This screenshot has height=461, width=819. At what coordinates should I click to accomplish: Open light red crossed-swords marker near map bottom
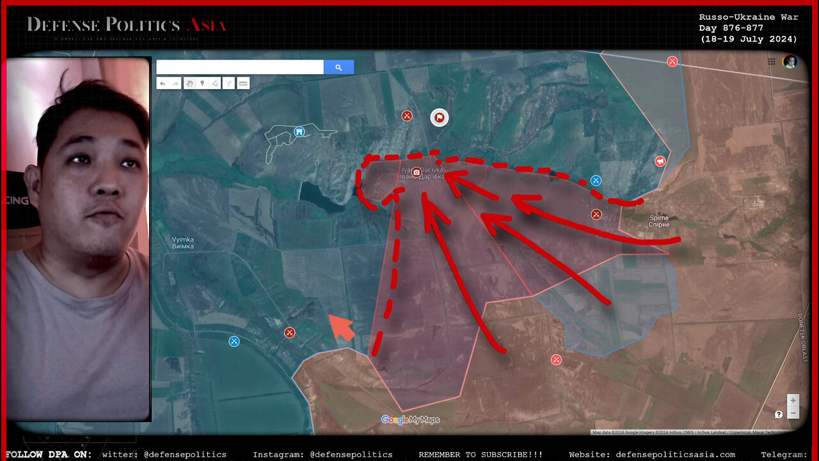556,360
